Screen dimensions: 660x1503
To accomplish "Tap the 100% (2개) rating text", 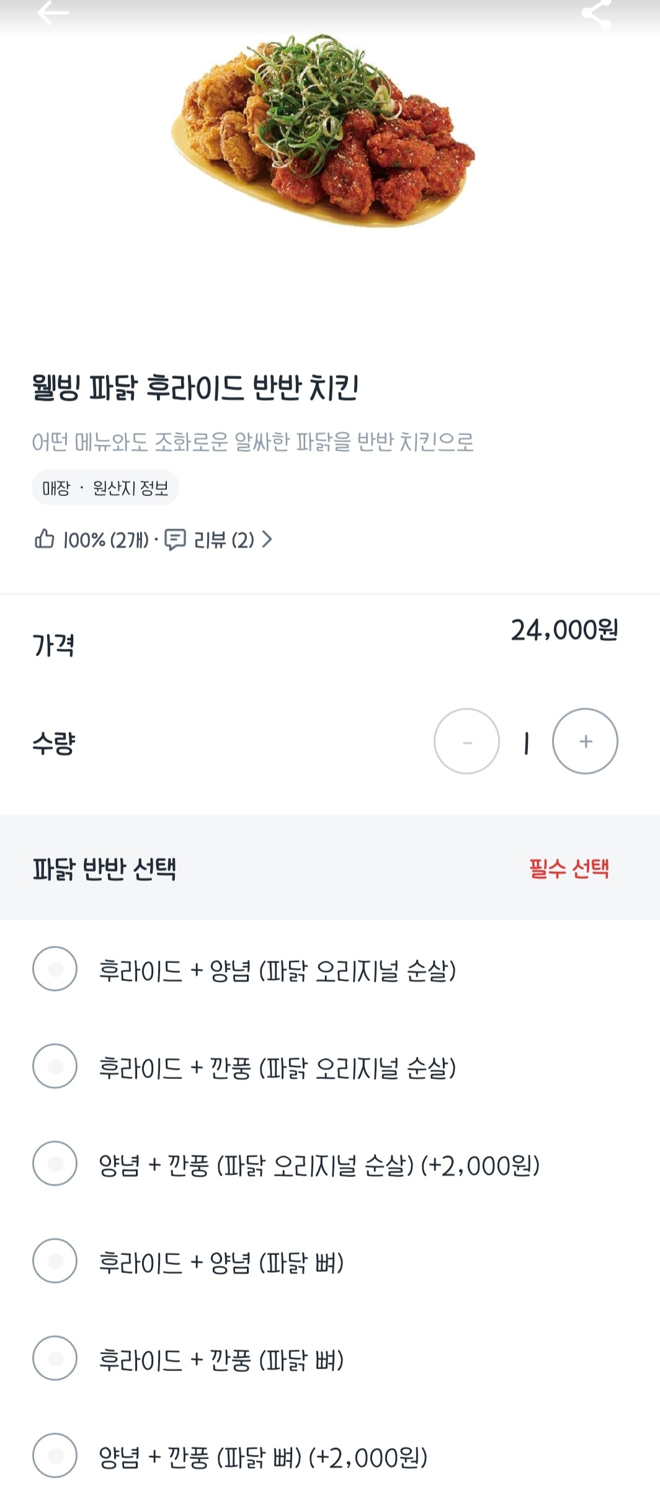I will tap(106, 540).
